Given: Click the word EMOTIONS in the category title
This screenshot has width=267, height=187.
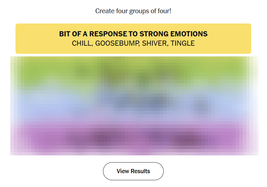Looking at the screenshot, I should pos(190,34).
